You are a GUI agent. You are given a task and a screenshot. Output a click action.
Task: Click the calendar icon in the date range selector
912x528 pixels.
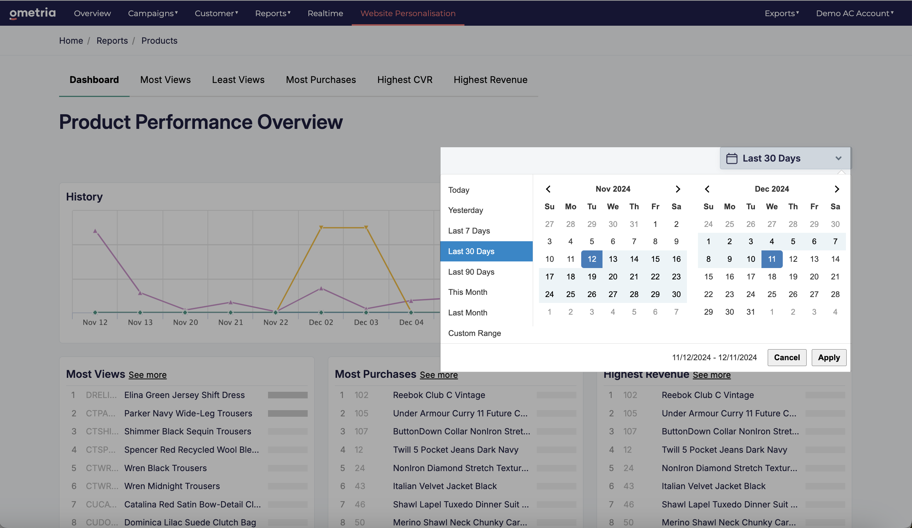(x=732, y=158)
